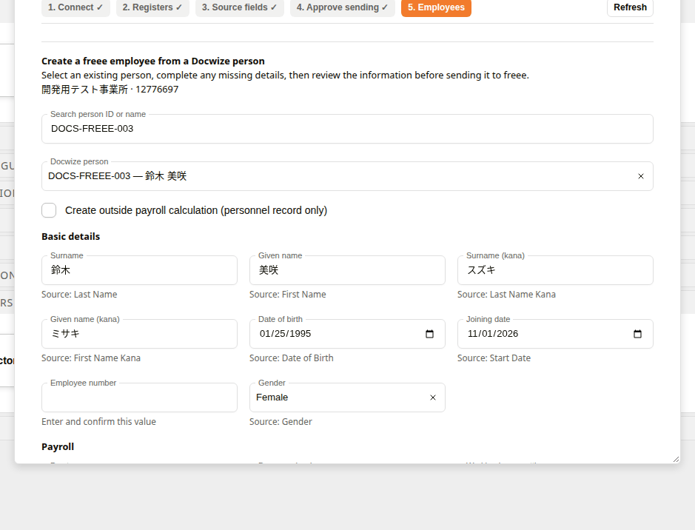Click into the Given name (kana) field
Screen dimensions: 695x530
[x=139, y=334]
